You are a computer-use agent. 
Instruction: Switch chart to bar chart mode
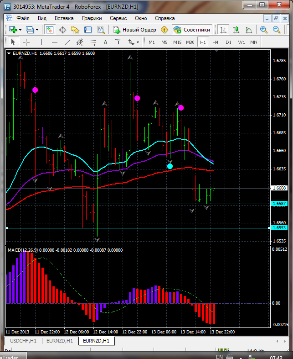point(223,30)
